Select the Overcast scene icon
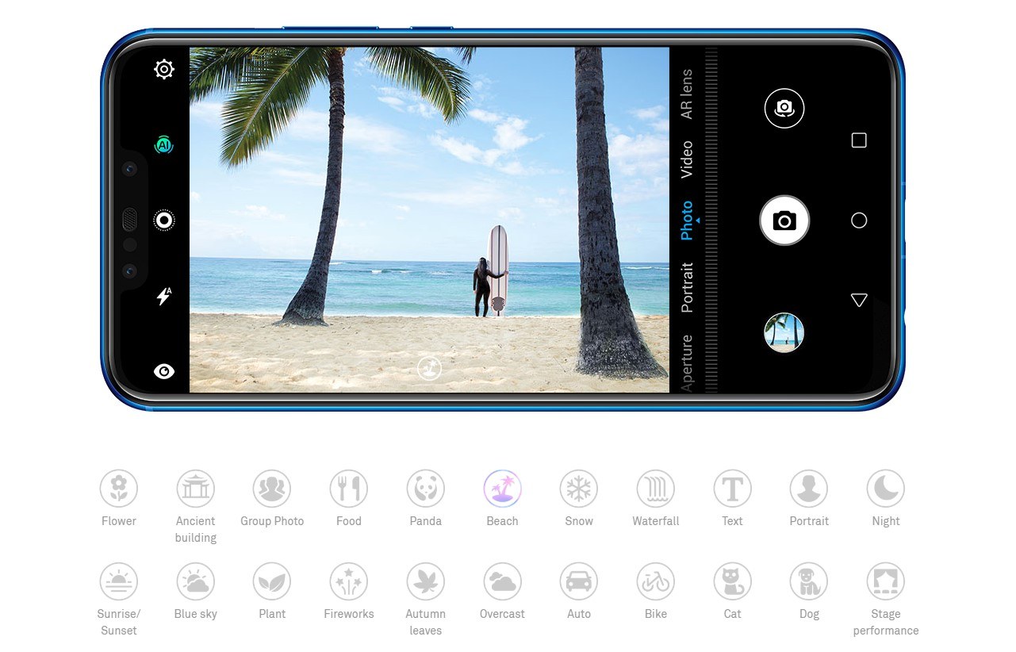1016x652 pixels. coord(502,581)
